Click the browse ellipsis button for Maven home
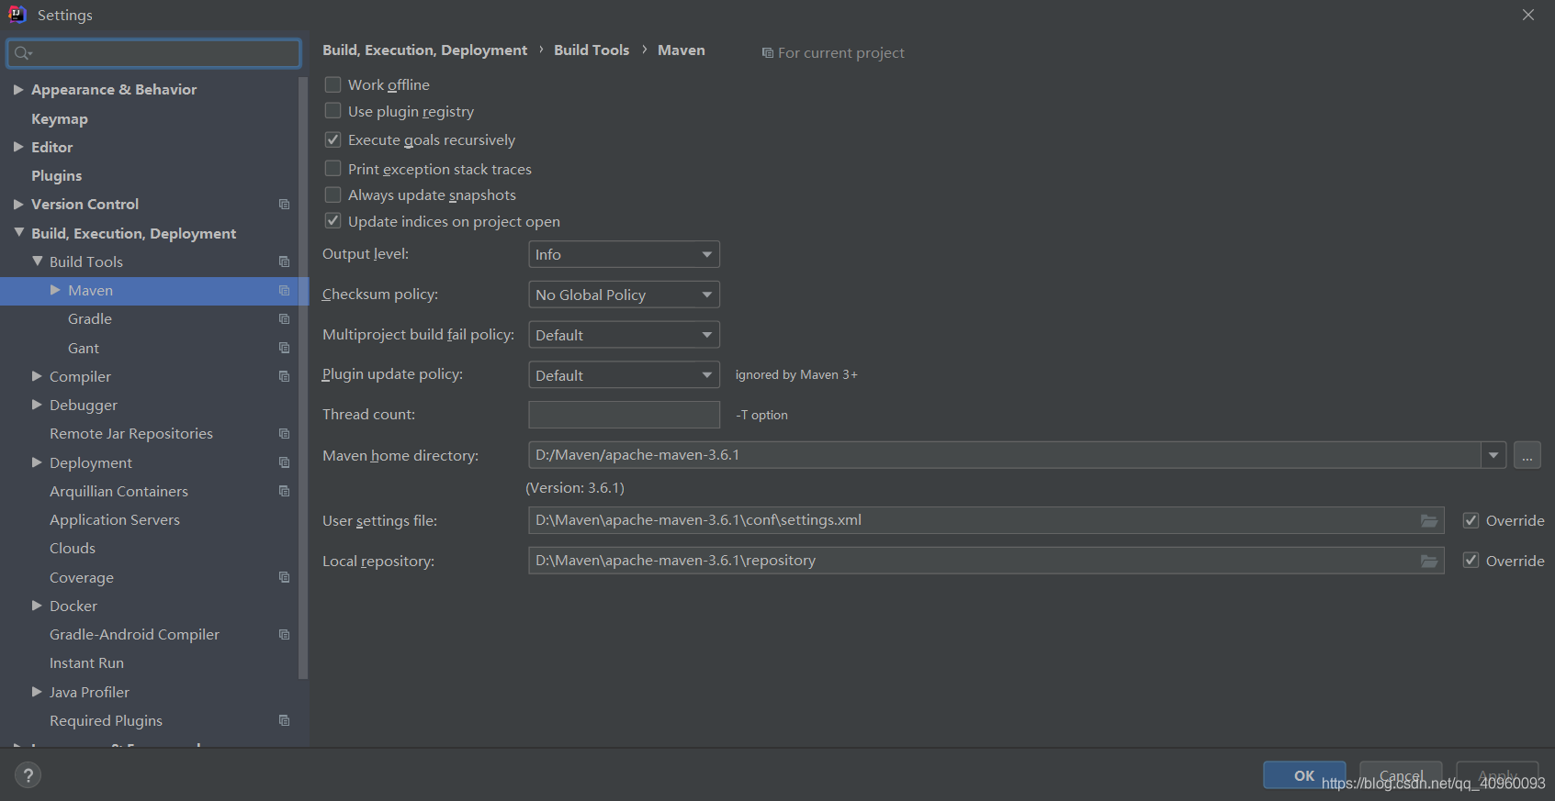This screenshot has width=1555, height=801. tap(1527, 456)
